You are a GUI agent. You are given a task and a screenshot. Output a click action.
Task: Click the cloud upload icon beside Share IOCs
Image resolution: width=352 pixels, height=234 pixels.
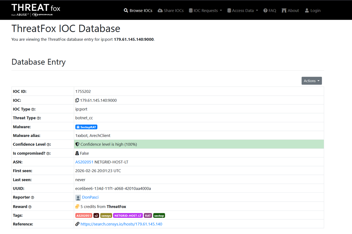(160, 11)
